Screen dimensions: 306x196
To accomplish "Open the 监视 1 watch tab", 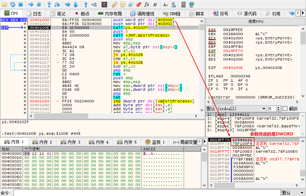I will (155, 142).
